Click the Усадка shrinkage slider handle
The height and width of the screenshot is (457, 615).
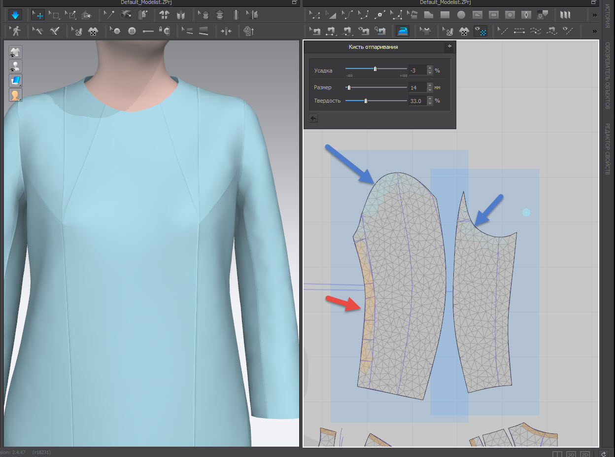click(375, 69)
